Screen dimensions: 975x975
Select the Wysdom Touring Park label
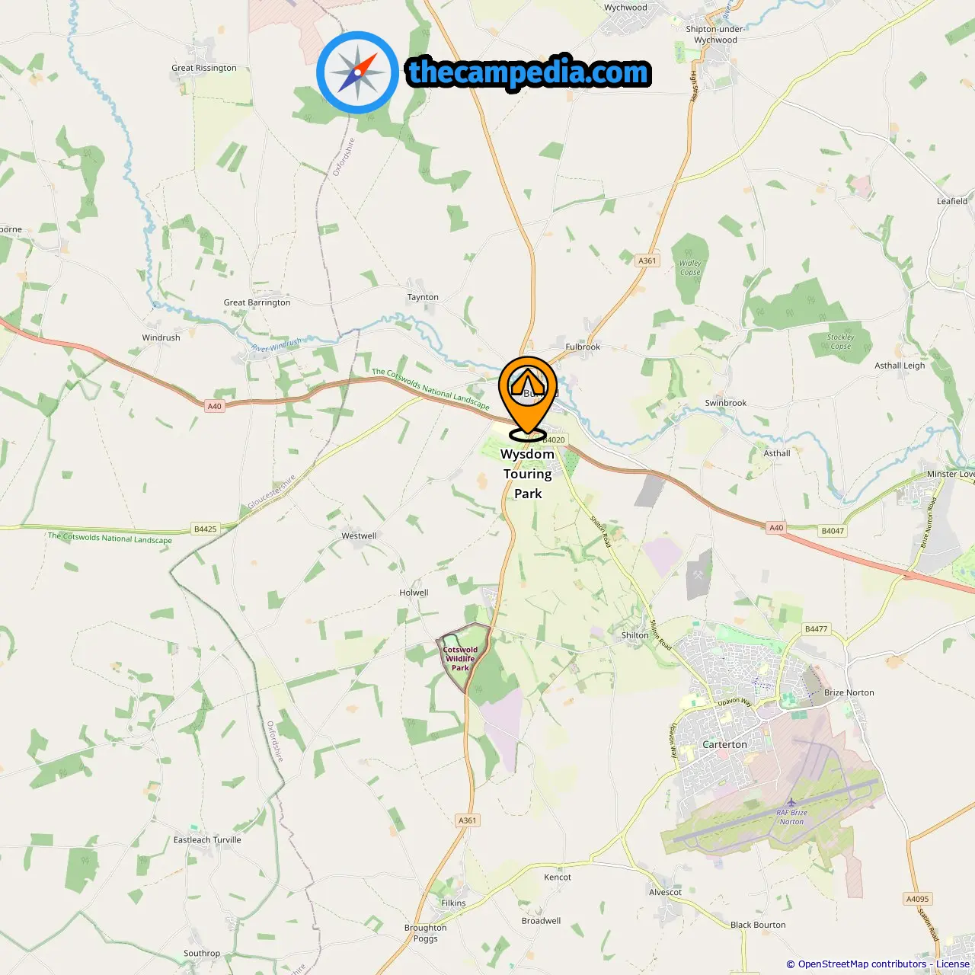527,473
